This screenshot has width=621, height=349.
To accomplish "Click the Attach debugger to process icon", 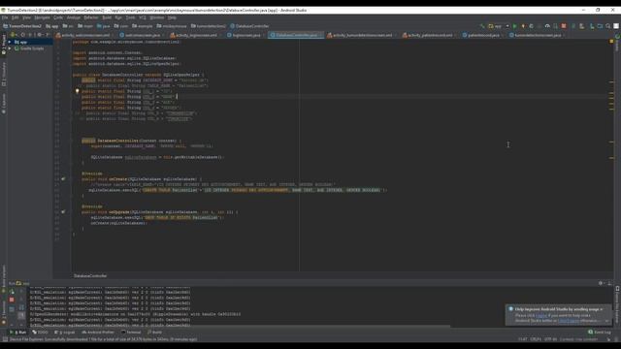I will point(555,26).
